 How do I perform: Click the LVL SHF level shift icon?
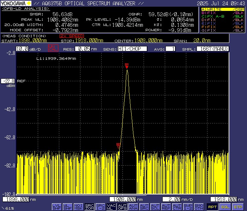tap(56, 207)
